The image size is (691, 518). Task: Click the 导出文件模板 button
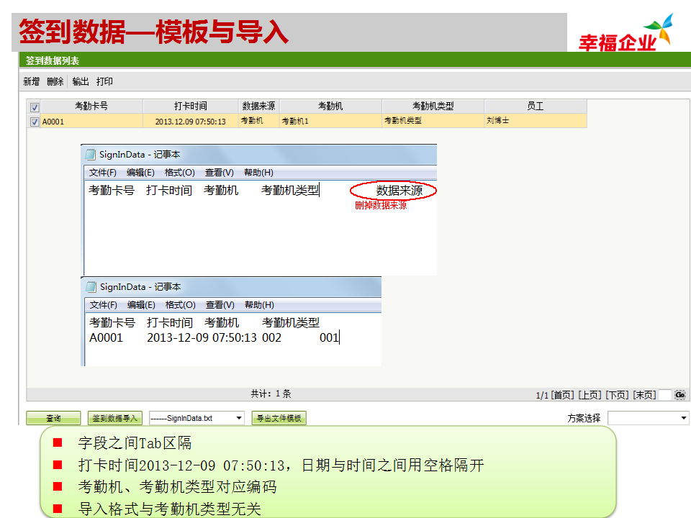tap(279, 418)
